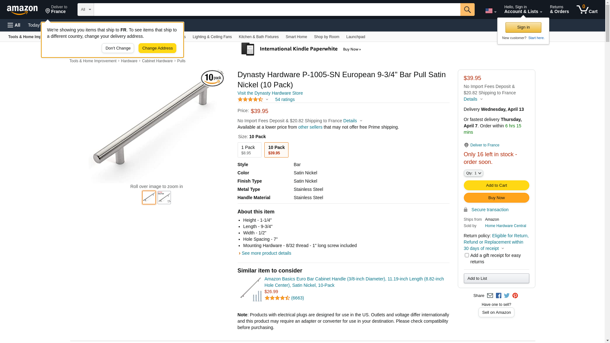610x343 pixels.
Task: Open the All hamburger menu
Action: (x=14, y=25)
